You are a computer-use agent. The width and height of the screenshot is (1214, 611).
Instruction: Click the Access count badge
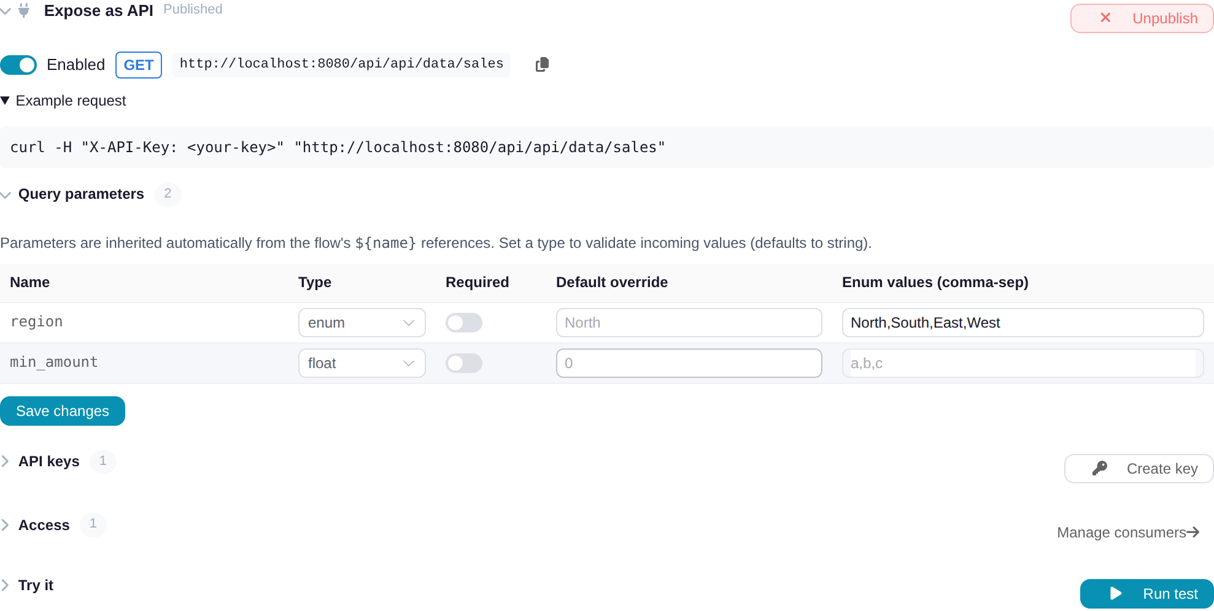coord(93,524)
